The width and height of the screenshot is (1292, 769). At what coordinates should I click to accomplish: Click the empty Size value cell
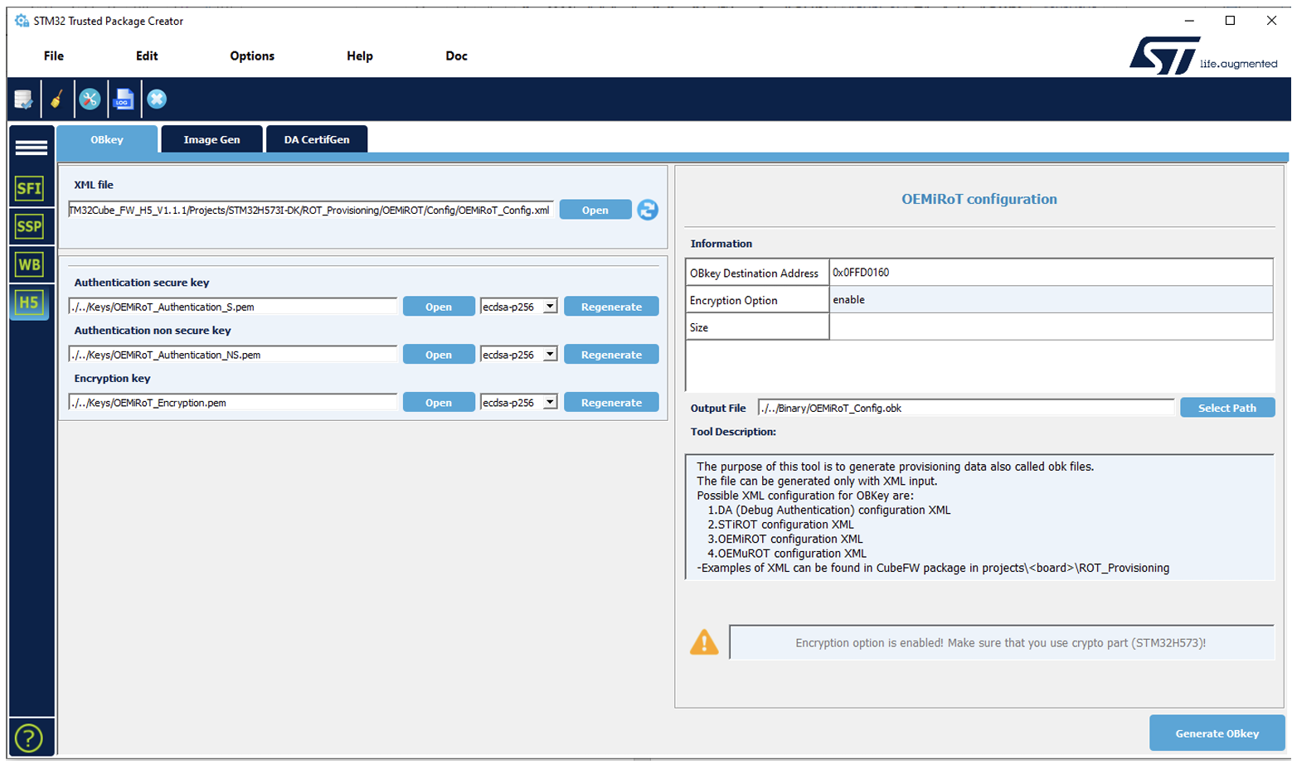[x=1051, y=326]
